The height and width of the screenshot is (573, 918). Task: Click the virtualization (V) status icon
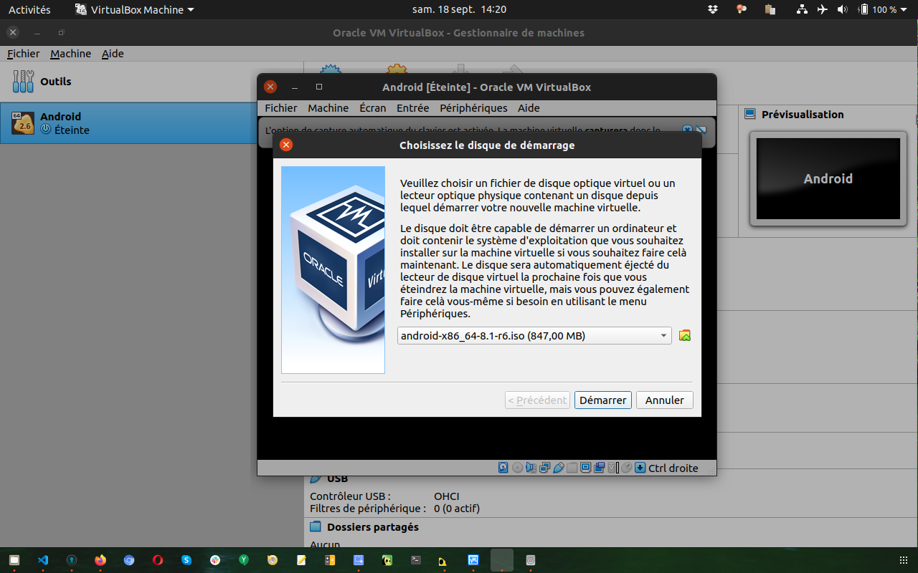click(612, 468)
